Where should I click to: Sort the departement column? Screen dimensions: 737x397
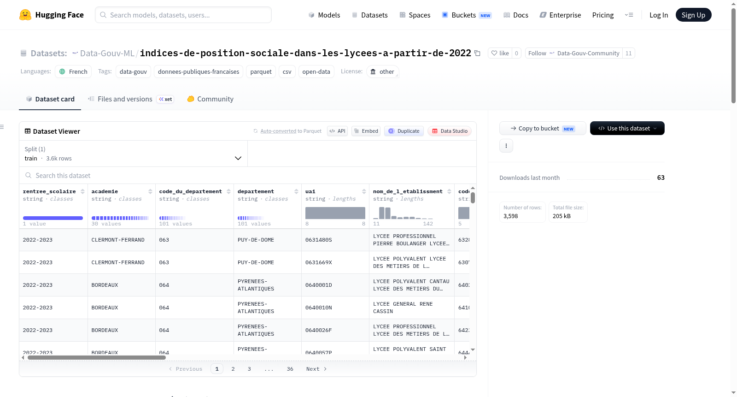point(296,191)
